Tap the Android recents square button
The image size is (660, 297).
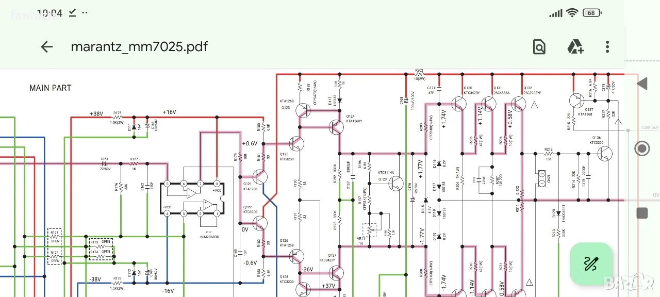pyautogui.click(x=642, y=213)
